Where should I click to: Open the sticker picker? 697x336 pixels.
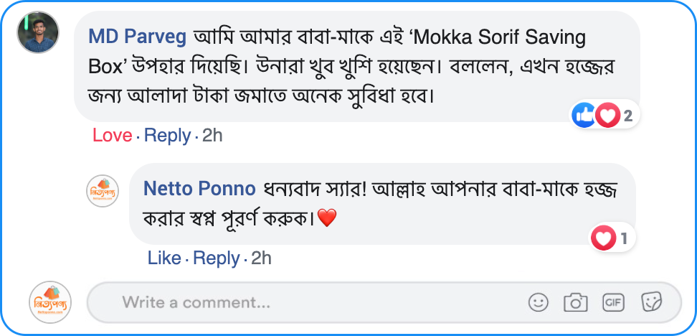(x=651, y=302)
